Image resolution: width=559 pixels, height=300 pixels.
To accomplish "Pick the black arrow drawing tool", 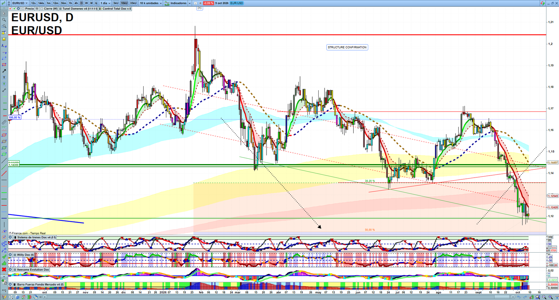I will point(4,71).
